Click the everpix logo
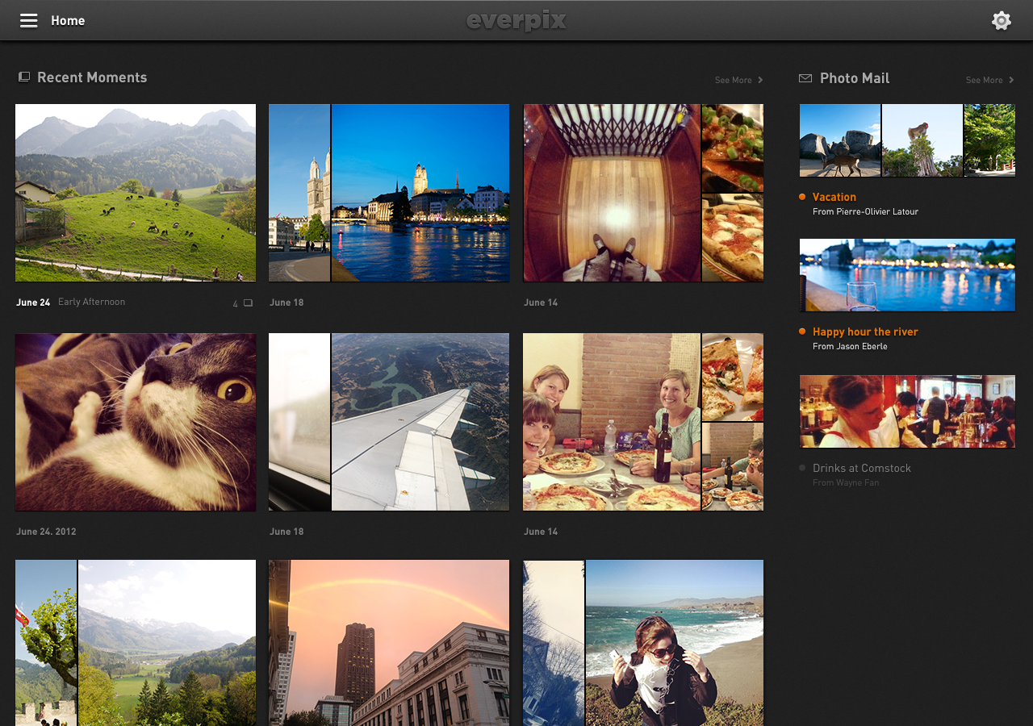 [x=516, y=20]
